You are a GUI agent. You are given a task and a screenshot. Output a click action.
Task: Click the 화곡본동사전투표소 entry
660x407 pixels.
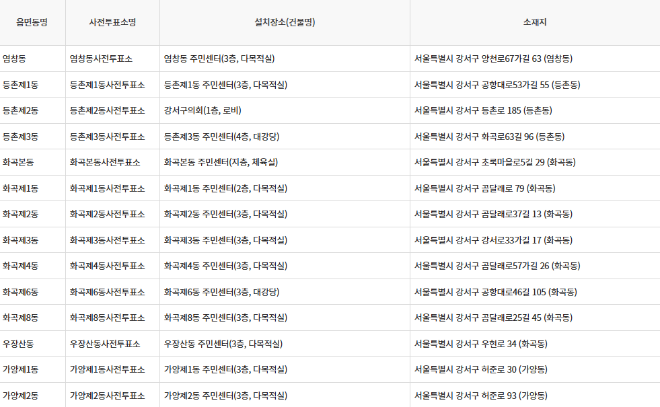pos(110,162)
